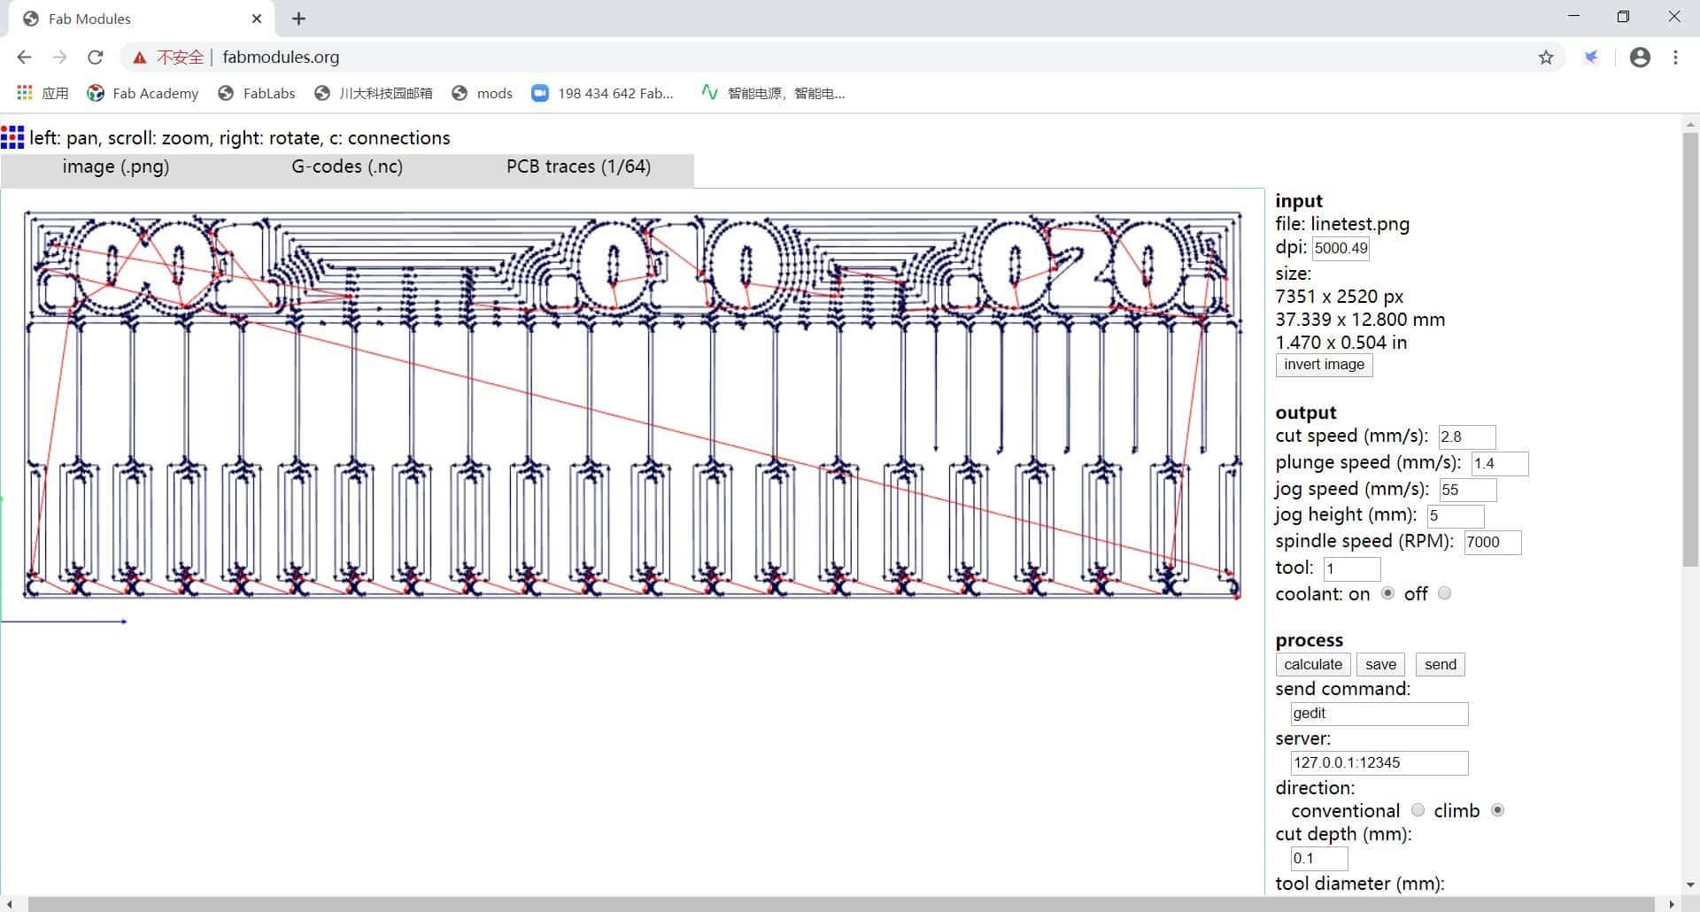
Task: Open the Chrome three-dot menu
Action: pos(1675,58)
